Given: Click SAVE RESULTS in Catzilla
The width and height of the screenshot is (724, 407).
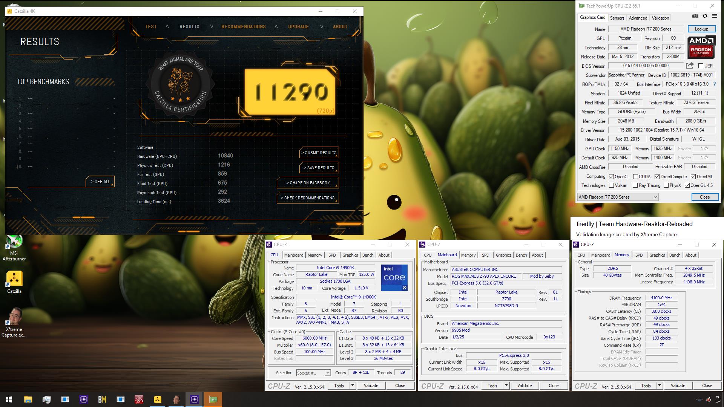Looking at the screenshot, I should point(319,168).
